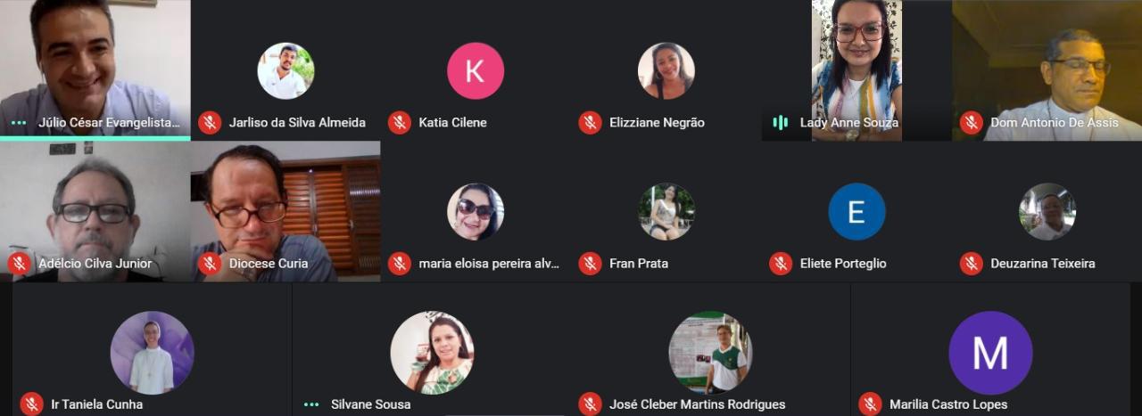Viewport: 1142px width, 416px height.
Task: Click muted mic icon next to Fran Prata
Action: point(590,264)
